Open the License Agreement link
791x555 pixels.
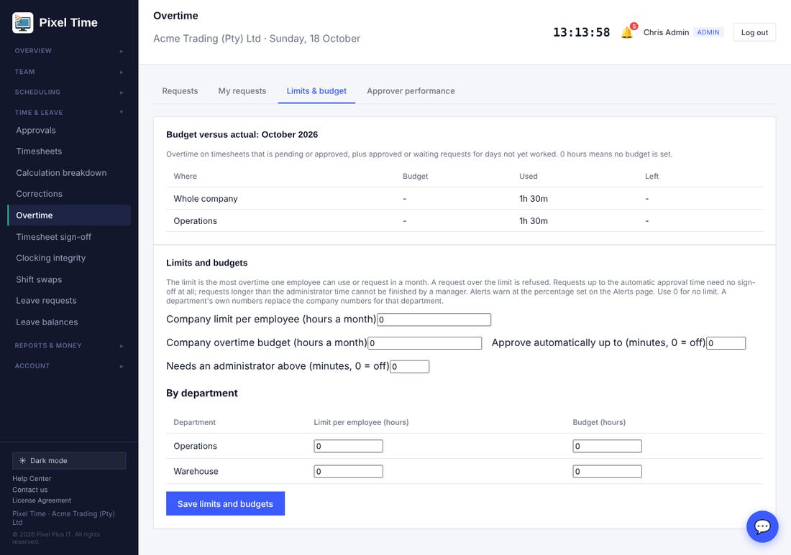click(x=42, y=500)
